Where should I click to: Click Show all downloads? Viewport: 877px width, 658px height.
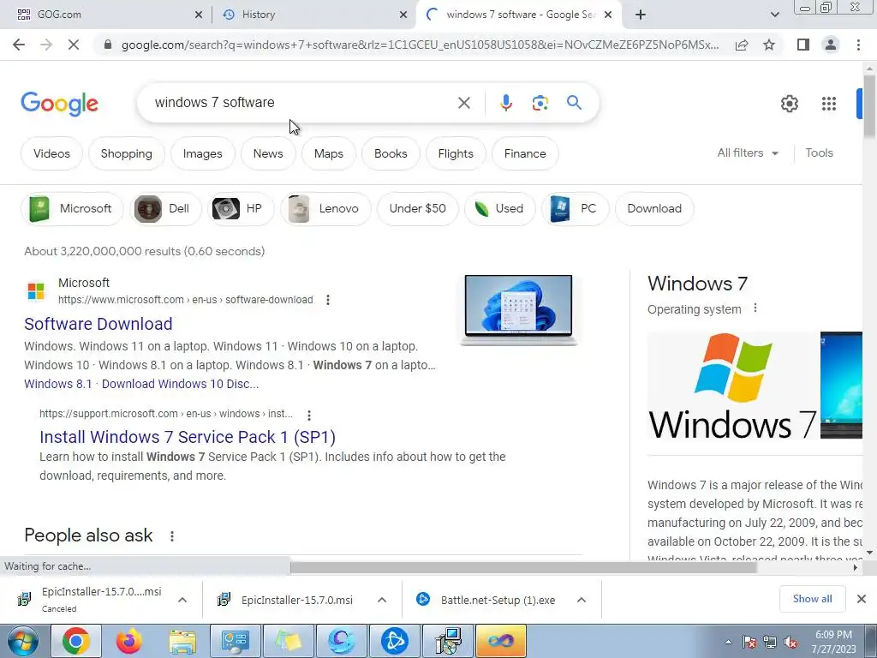point(812,599)
